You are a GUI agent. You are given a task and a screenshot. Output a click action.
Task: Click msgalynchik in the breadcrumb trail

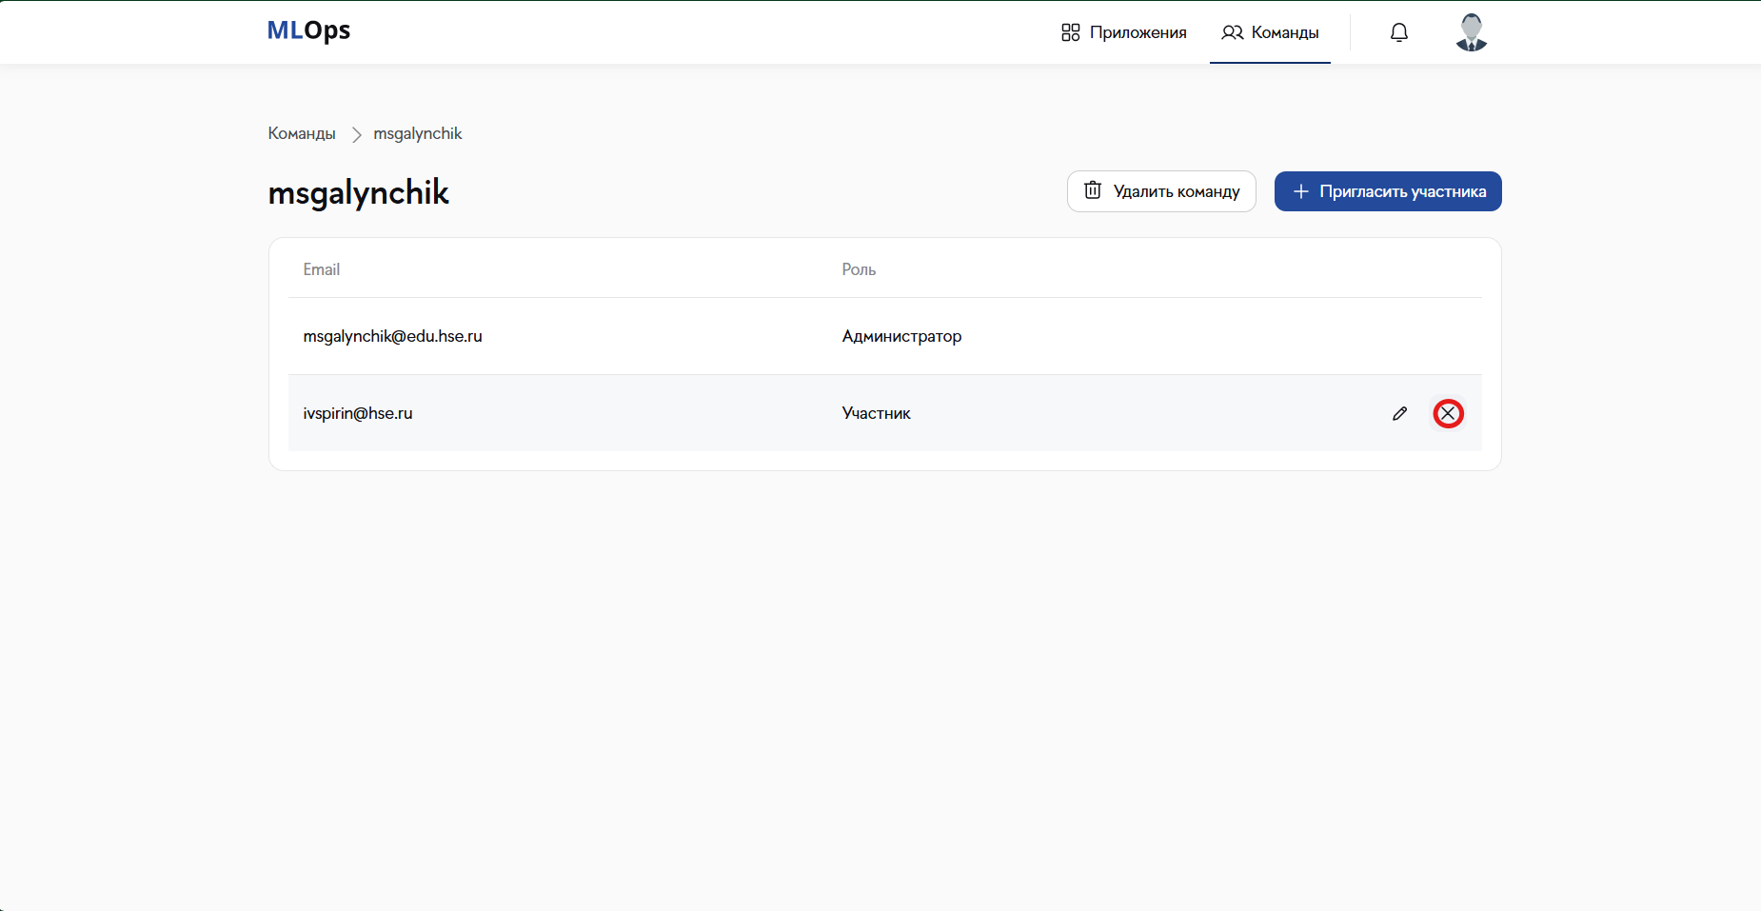[x=417, y=133]
